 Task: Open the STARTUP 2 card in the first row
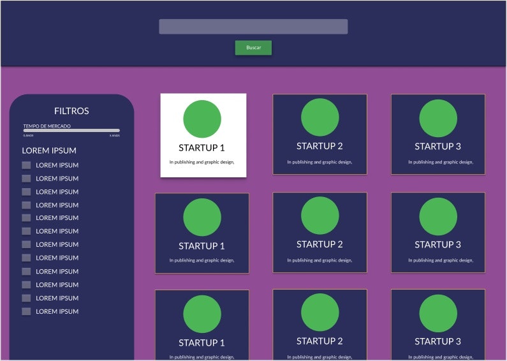pos(320,134)
